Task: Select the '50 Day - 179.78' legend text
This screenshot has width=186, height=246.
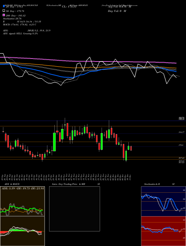Action: pos(15,11)
